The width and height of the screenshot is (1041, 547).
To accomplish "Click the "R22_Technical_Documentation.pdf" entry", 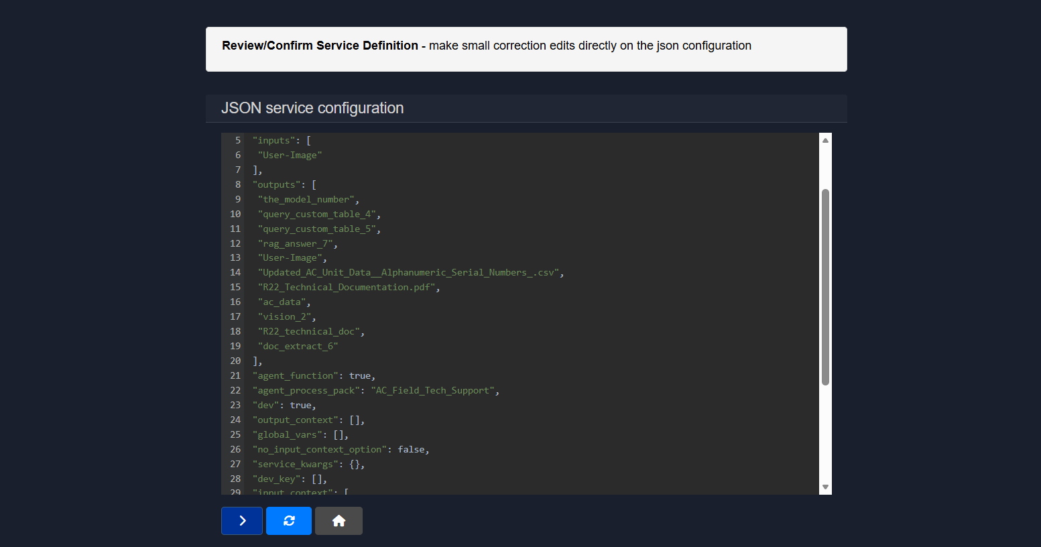I will click(347, 288).
